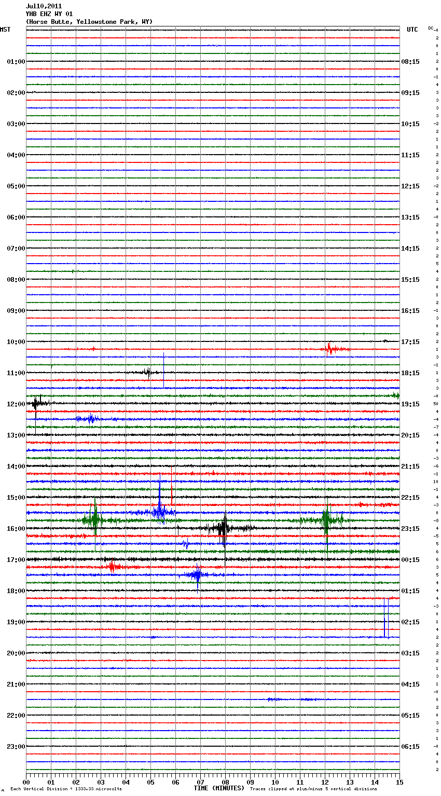Viewport: 441px width, 796px height.
Task: Click the 15:15 UTC time label
Action: point(410,280)
